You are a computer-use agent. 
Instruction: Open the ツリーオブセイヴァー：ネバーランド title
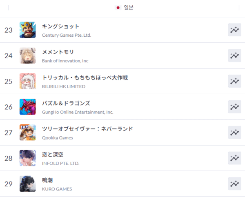[x=87, y=129]
